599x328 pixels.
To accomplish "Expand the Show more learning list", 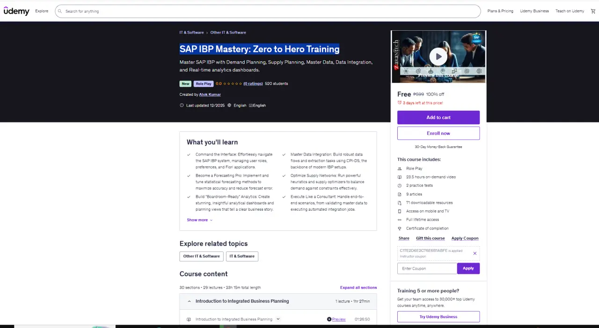I will [x=200, y=220].
